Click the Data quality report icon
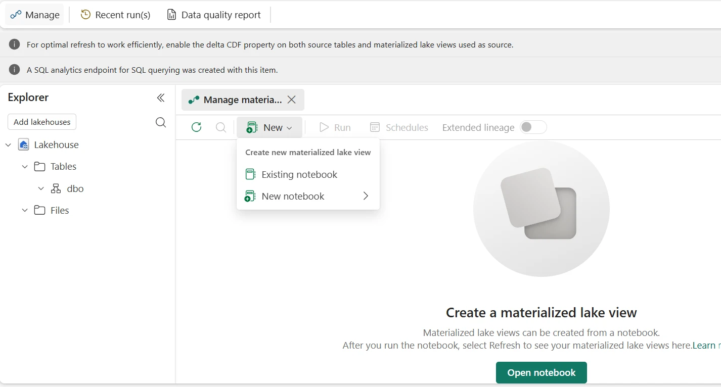Screen dimensions: 721x387 point(172,15)
